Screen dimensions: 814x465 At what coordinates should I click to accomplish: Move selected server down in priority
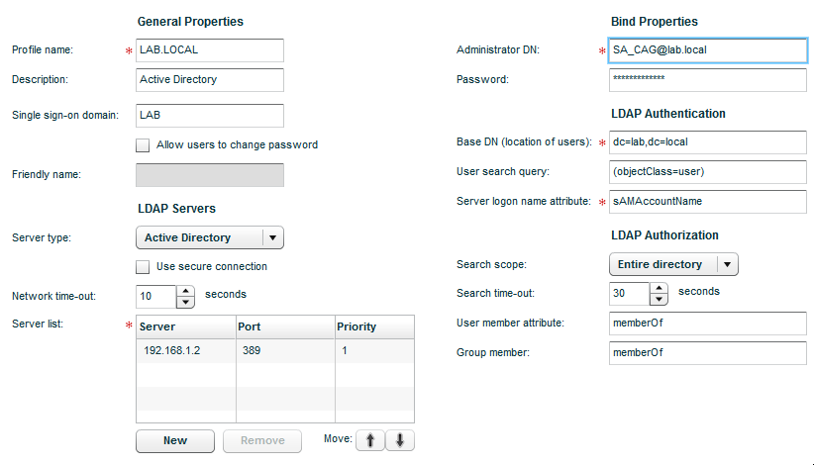(400, 440)
